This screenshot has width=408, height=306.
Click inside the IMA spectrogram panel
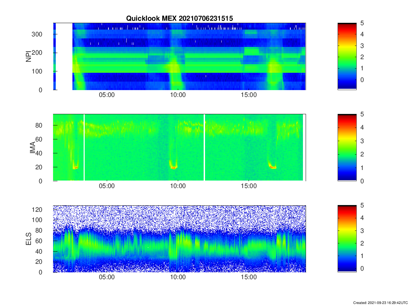point(180,148)
